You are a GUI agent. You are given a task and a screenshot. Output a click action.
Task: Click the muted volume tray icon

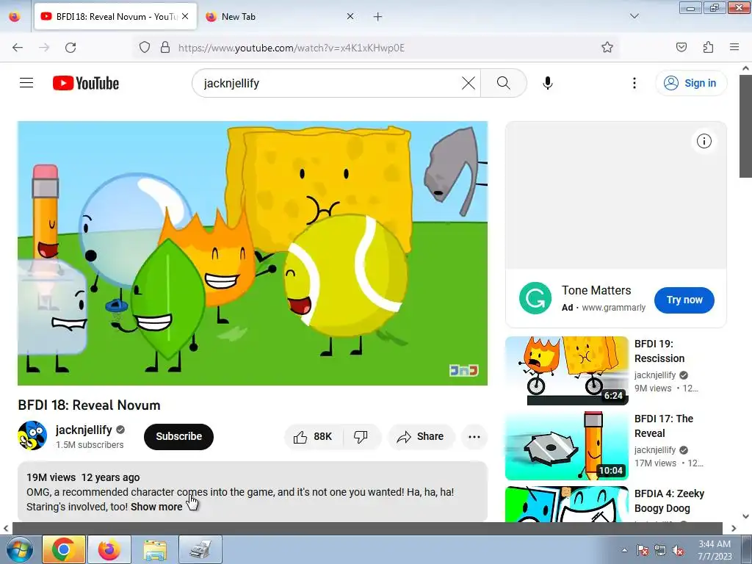677,551
